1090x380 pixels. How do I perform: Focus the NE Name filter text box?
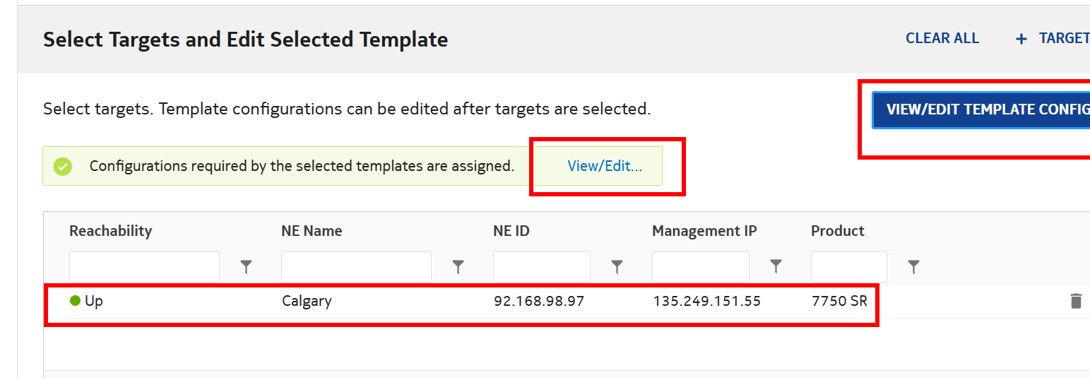click(x=356, y=267)
